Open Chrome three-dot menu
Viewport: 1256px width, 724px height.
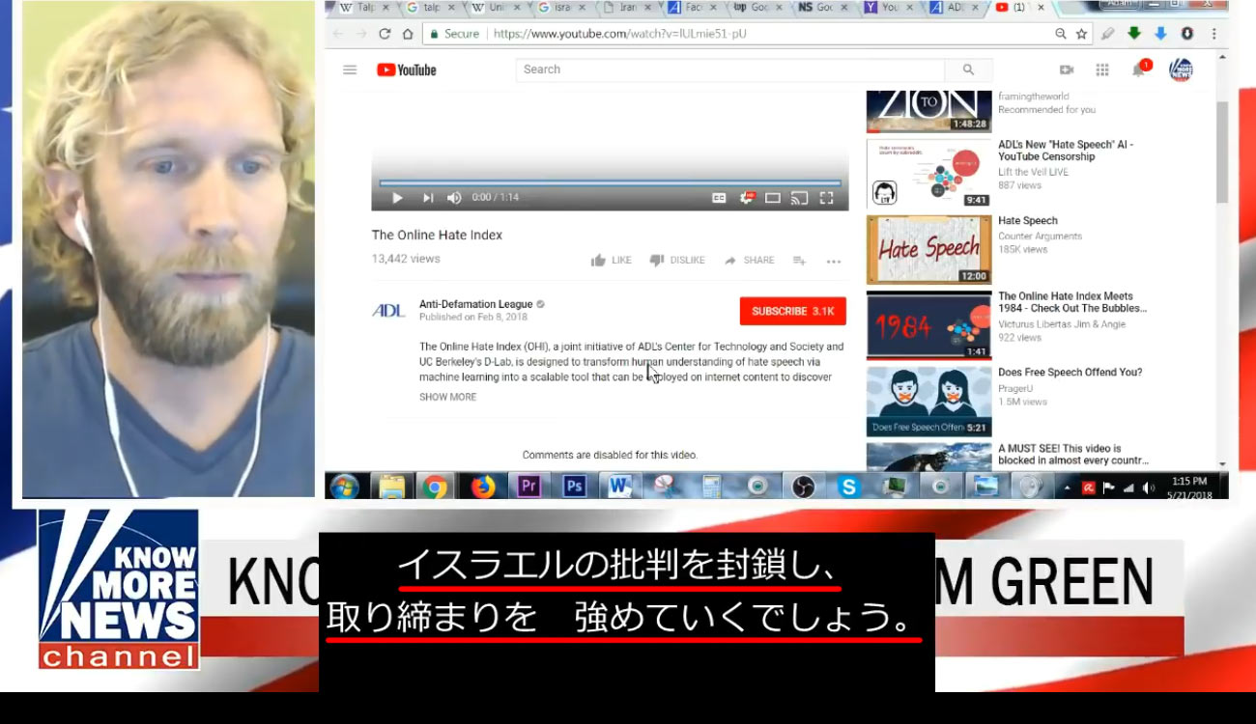(1213, 33)
